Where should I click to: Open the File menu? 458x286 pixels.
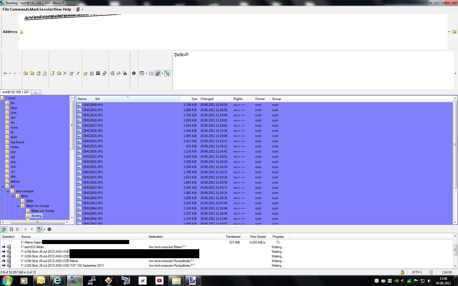(6, 9)
